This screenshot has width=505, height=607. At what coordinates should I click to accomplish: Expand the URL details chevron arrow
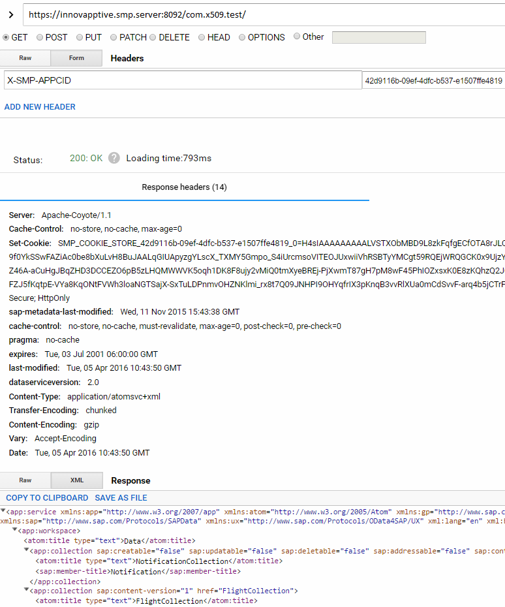pyautogui.click(x=10, y=14)
